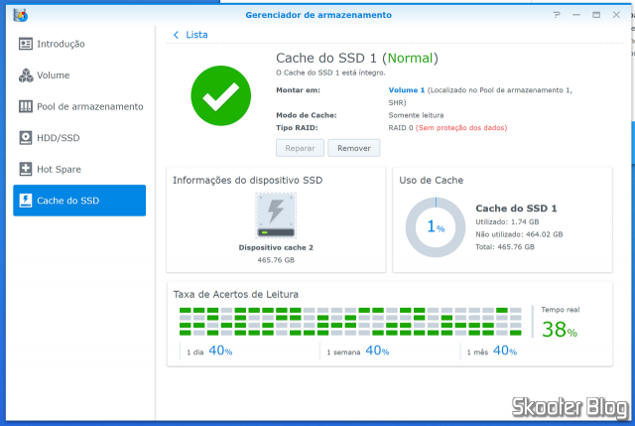
Task: Go to Pool de armazenamento
Action: 79,106
